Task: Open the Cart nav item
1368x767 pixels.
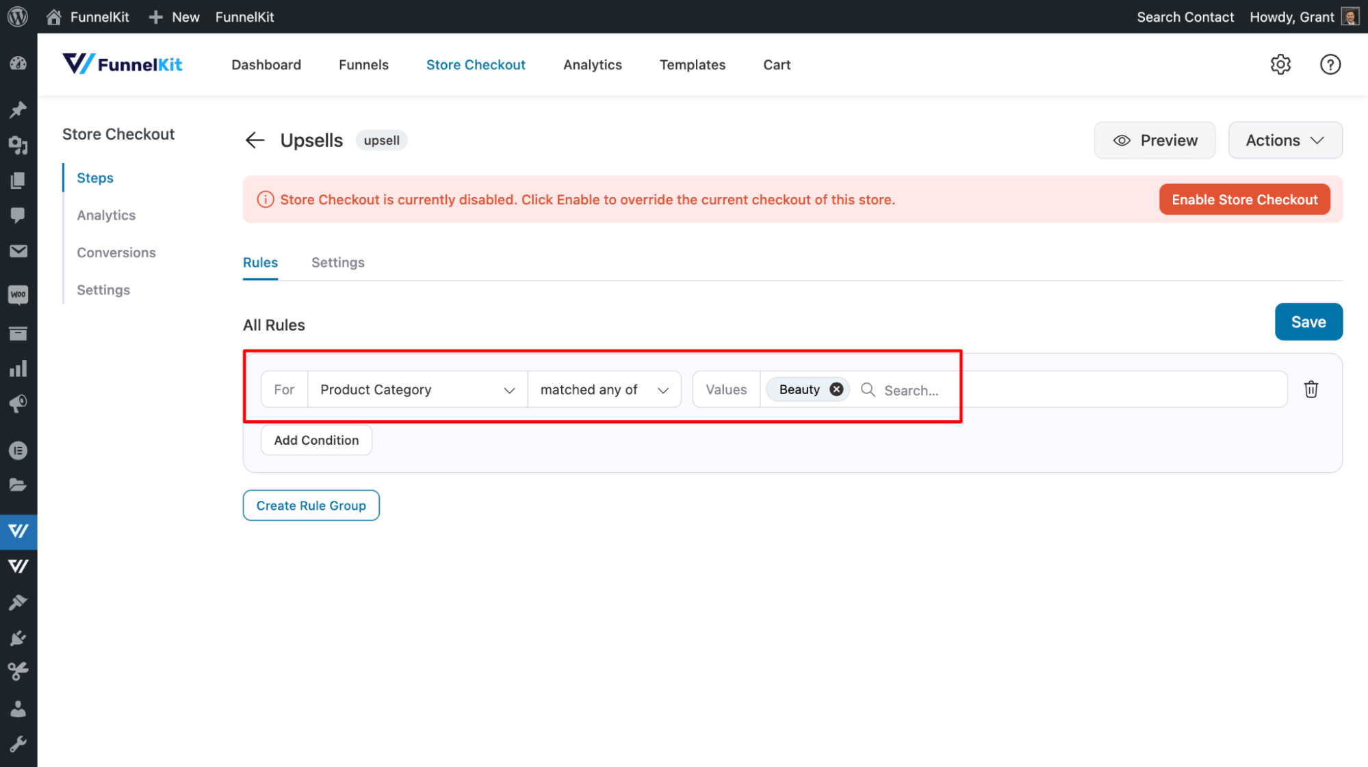Action: pos(777,64)
